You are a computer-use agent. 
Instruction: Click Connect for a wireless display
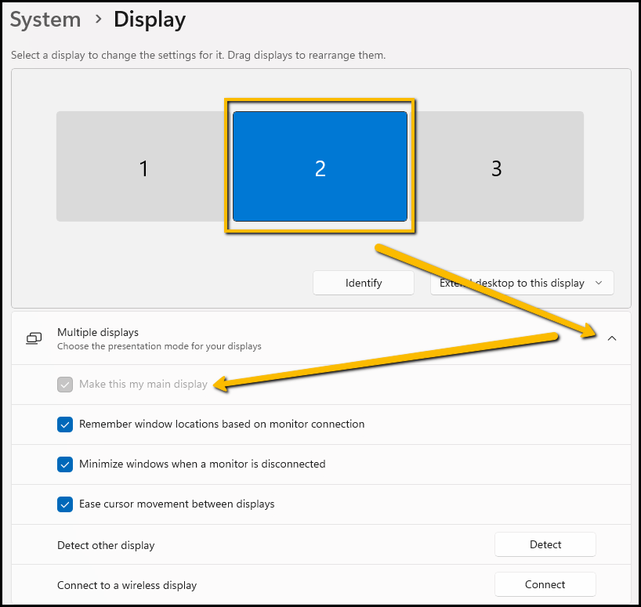545,584
